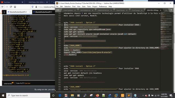Expand the system tray hidden icons chevron
The height and width of the screenshot is (98, 175).
(143, 96)
